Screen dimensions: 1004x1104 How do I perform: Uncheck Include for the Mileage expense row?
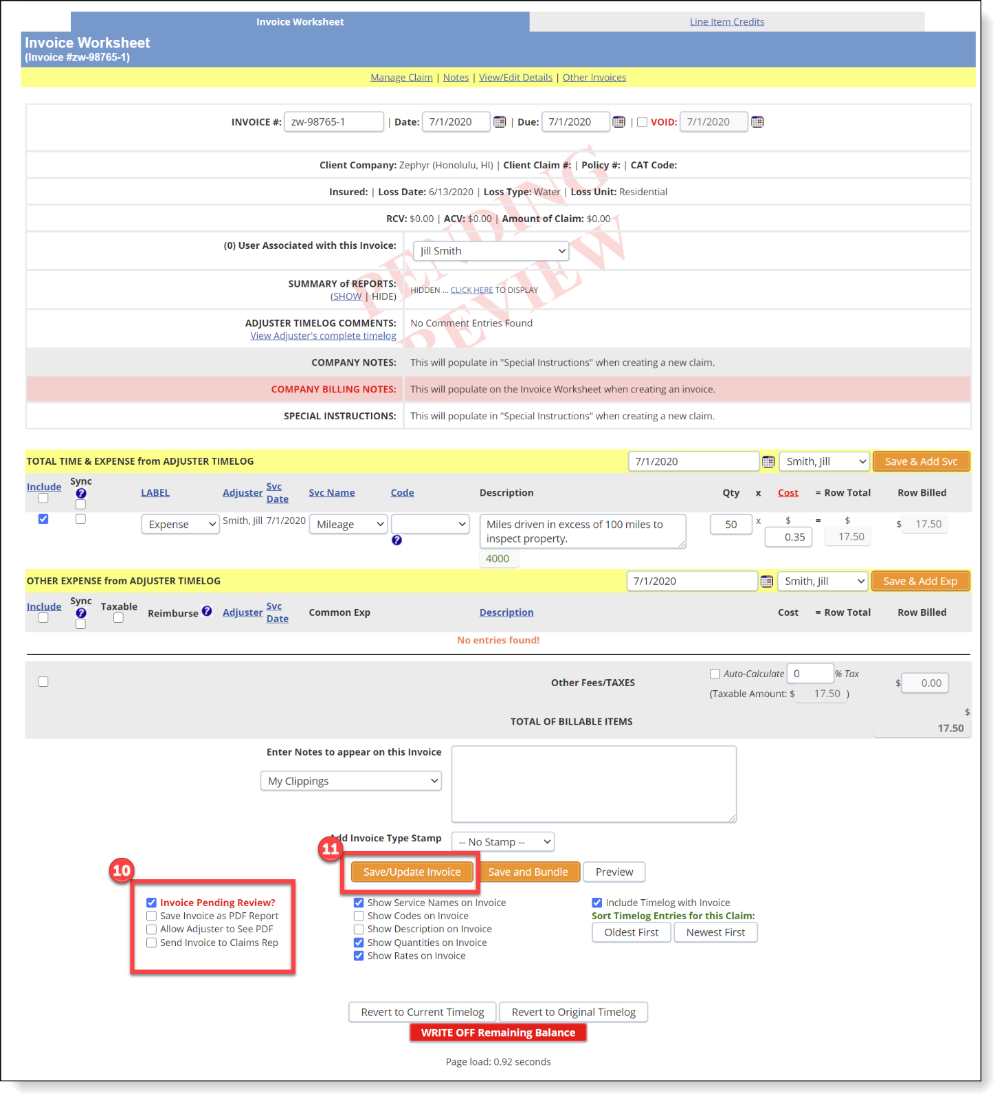point(43,519)
